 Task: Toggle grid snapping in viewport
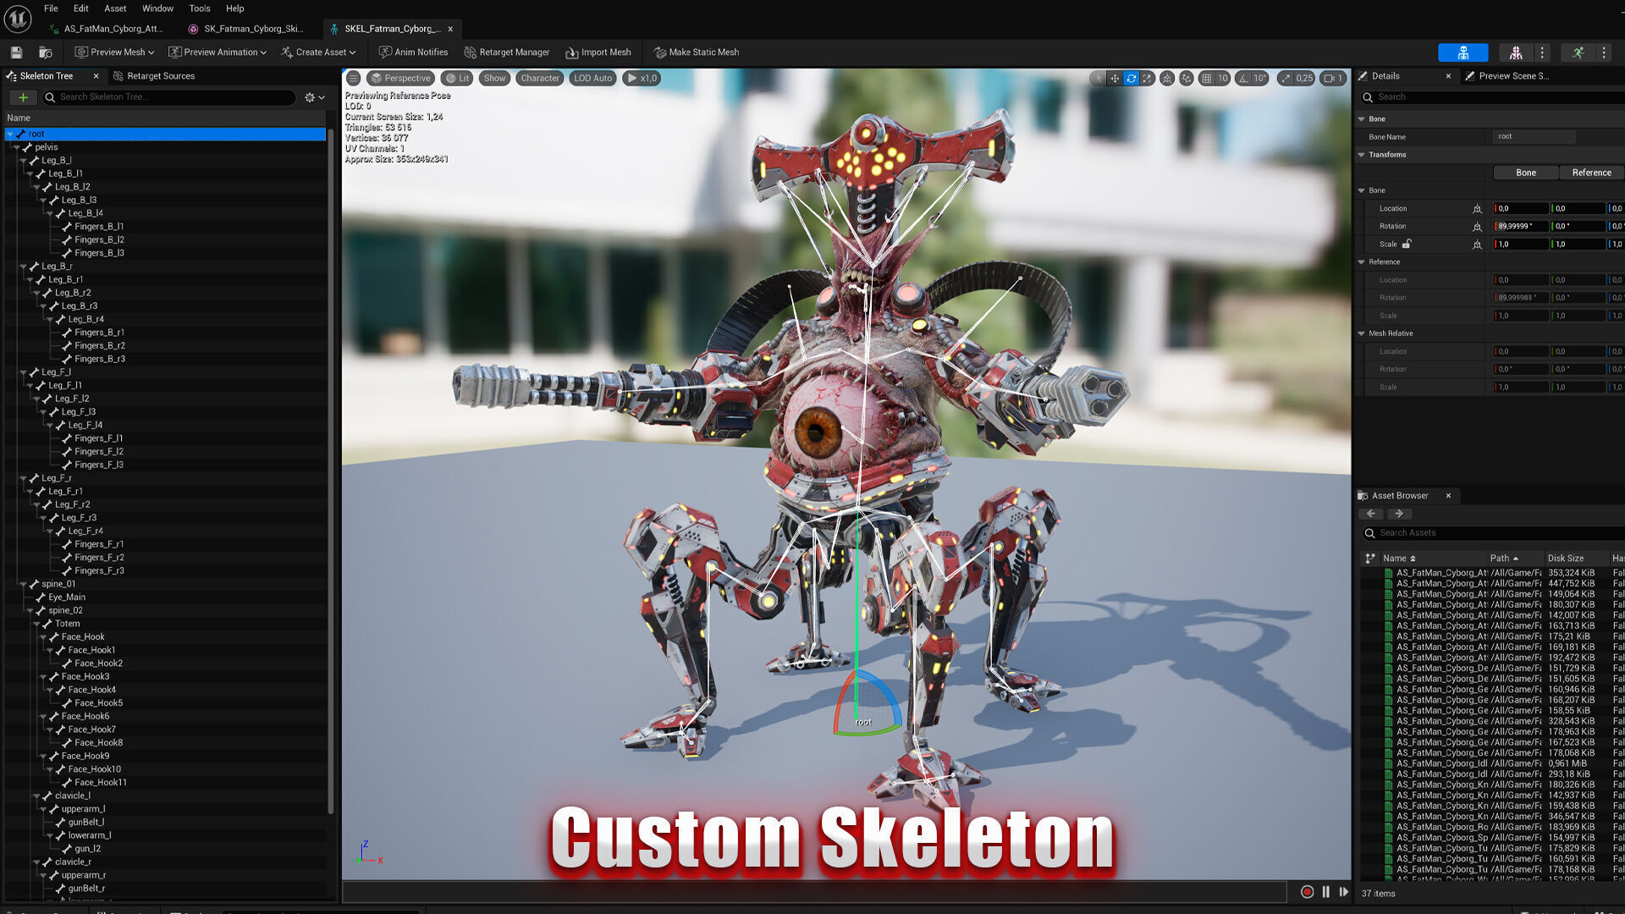pos(1207,78)
